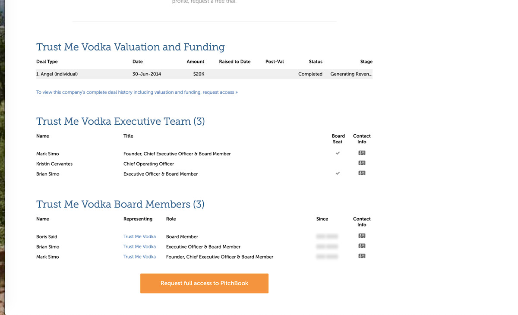The width and height of the screenshot is (518, 315).
Task: Open Mark Simo's board member contact icon
Action: coord(362,256)
